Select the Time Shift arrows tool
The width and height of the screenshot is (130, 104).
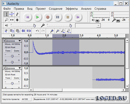coord(12,20)
